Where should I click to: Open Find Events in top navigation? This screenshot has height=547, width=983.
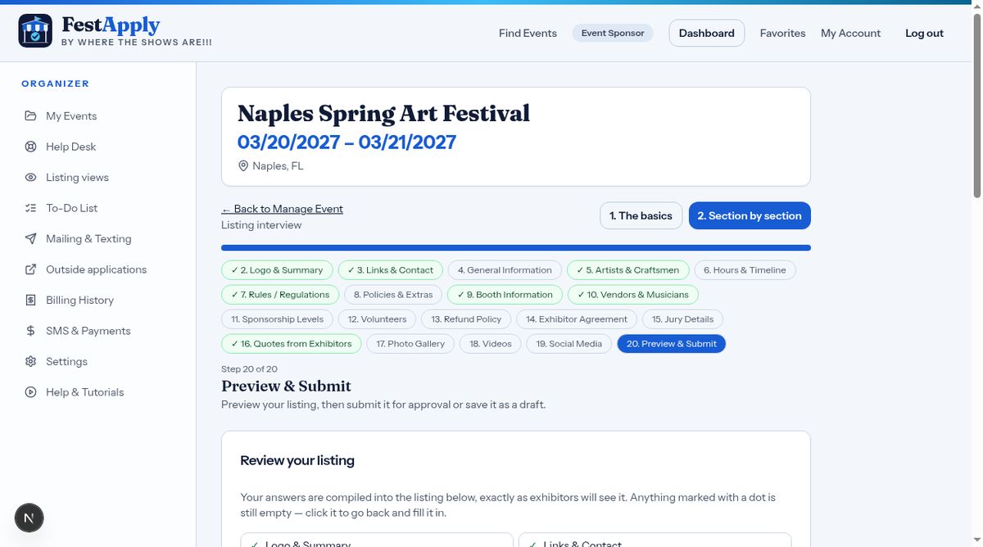click(x=528, y=33)
